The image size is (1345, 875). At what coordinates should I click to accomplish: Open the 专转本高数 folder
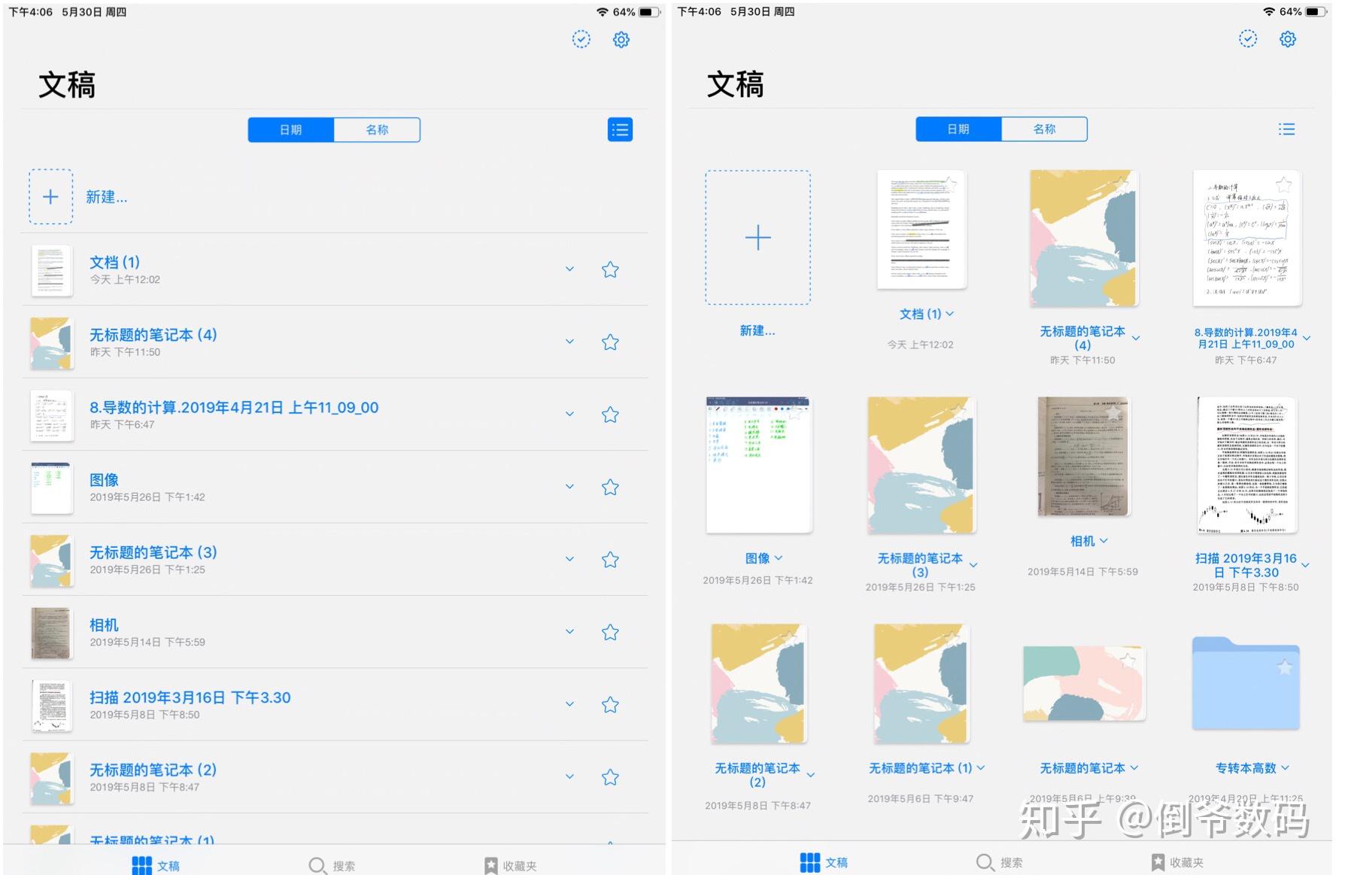tap(1245, 685)
